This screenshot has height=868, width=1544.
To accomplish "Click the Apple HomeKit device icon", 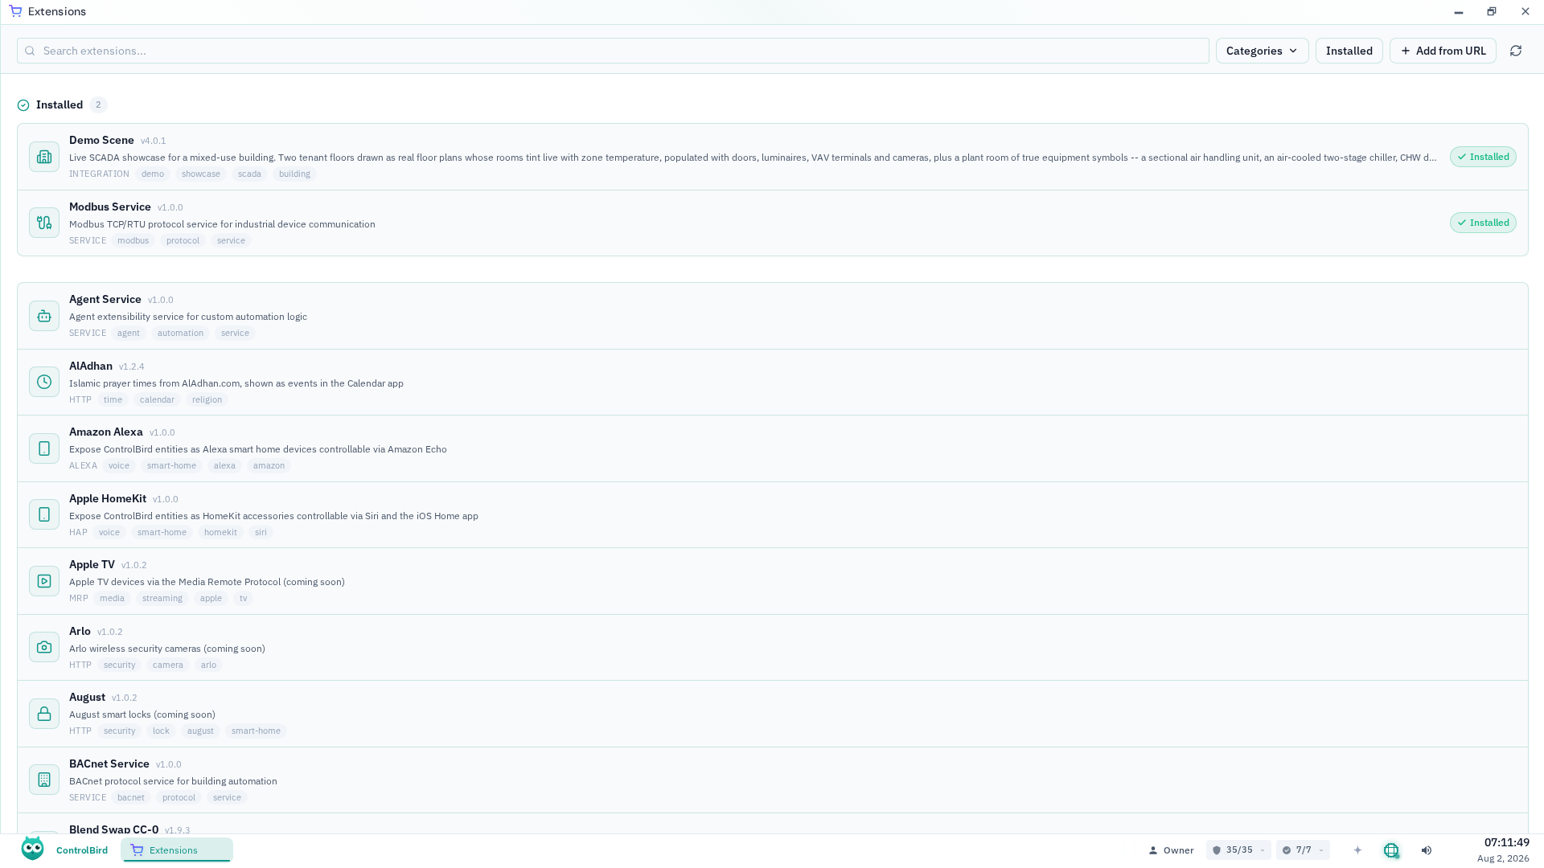I will pyautogui.click(x=44, y=514).
